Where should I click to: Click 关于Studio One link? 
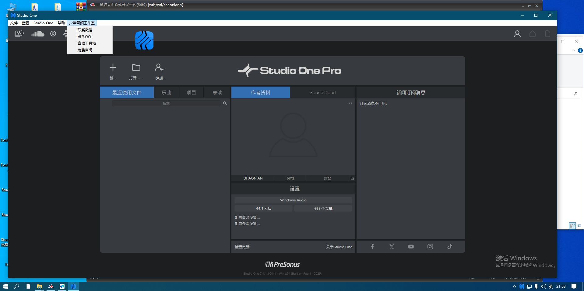tap(339, 247)
